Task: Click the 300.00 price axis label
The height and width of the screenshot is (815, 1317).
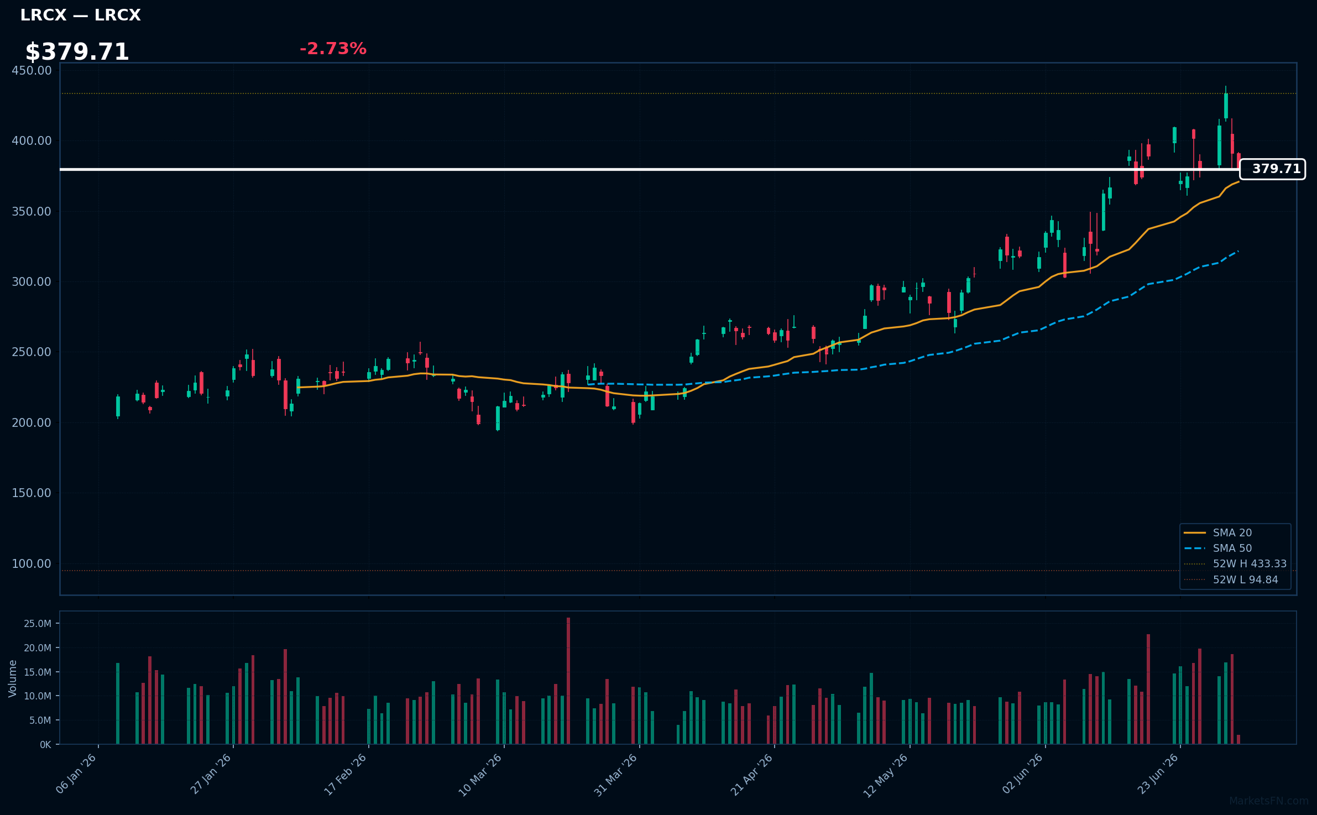Action: click(32, 282)
